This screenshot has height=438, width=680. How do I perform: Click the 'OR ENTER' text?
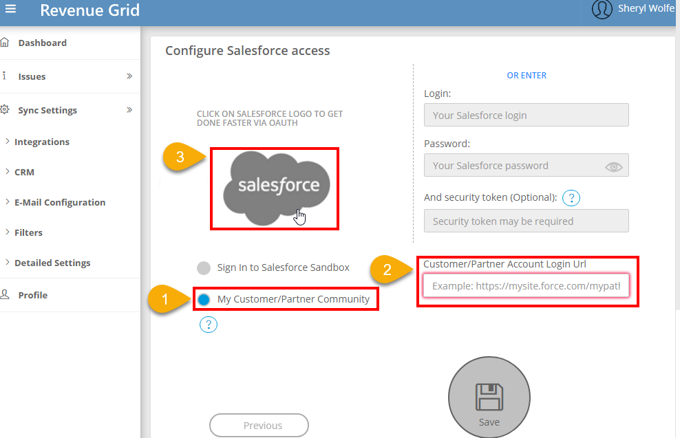coord(527,76)
